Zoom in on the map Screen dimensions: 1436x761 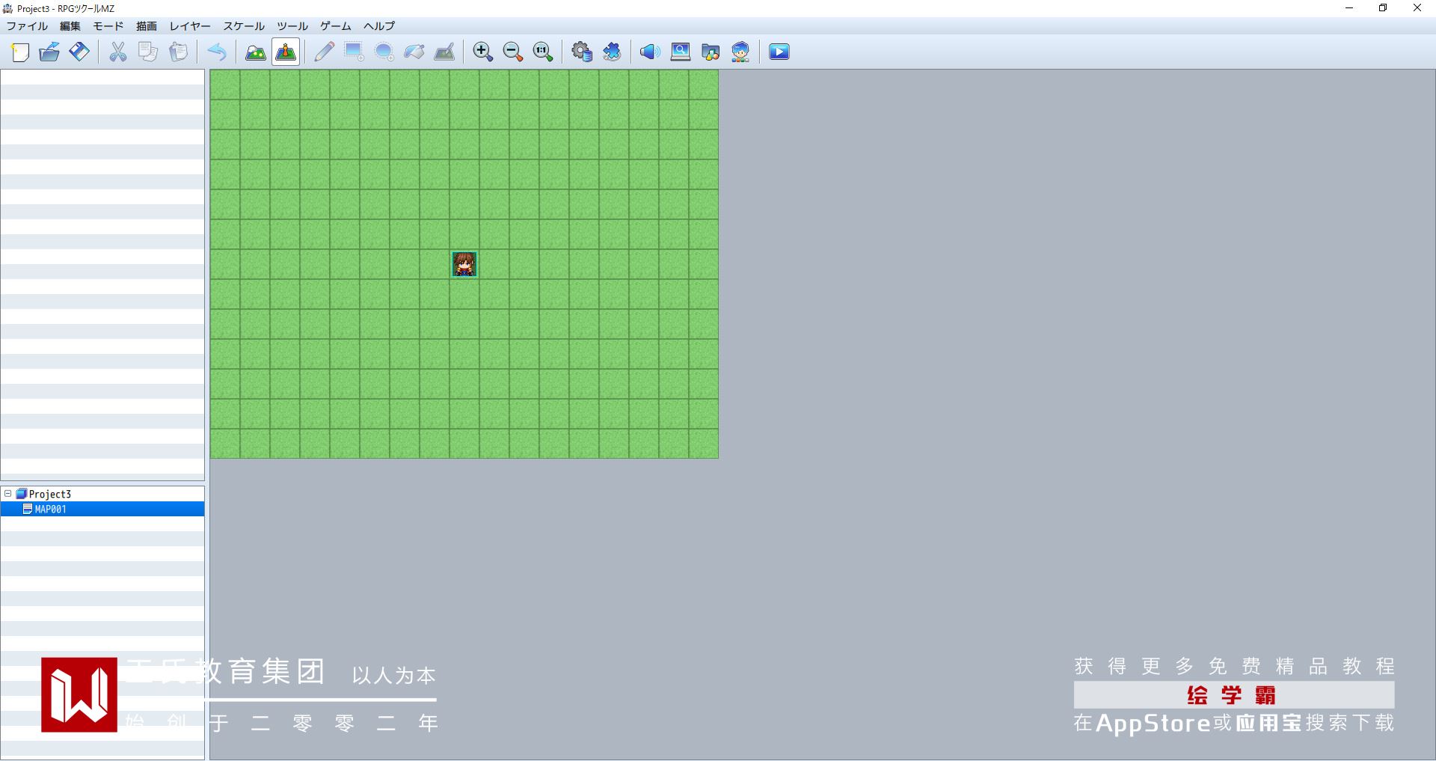pyautogui.click(x=483, y=52)
